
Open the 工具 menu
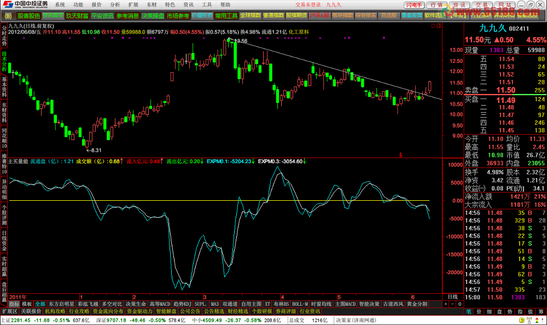(x=207, y=4)
